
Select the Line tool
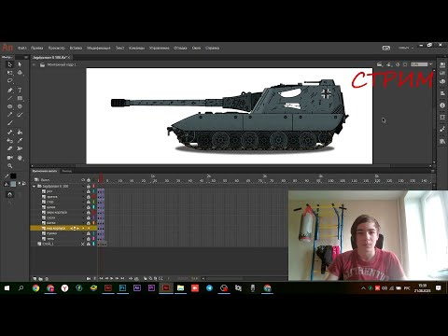pyautogui.click(x=10, y=98)
